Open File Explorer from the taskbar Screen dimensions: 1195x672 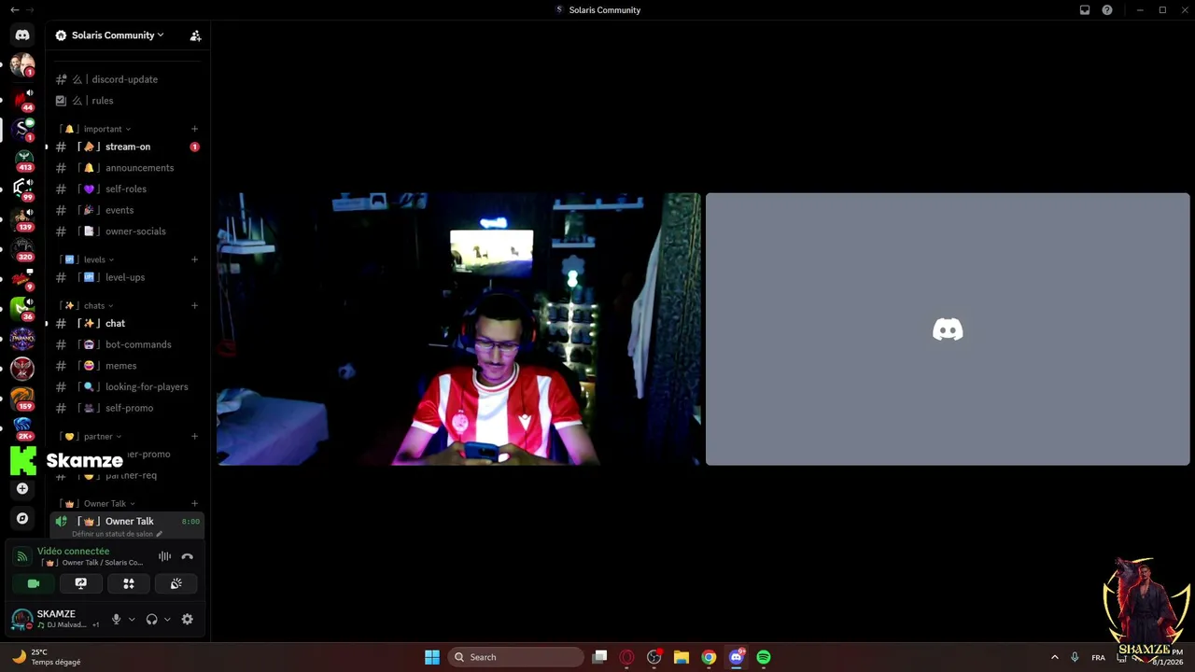pyautogui.click(x=682, y=657)
